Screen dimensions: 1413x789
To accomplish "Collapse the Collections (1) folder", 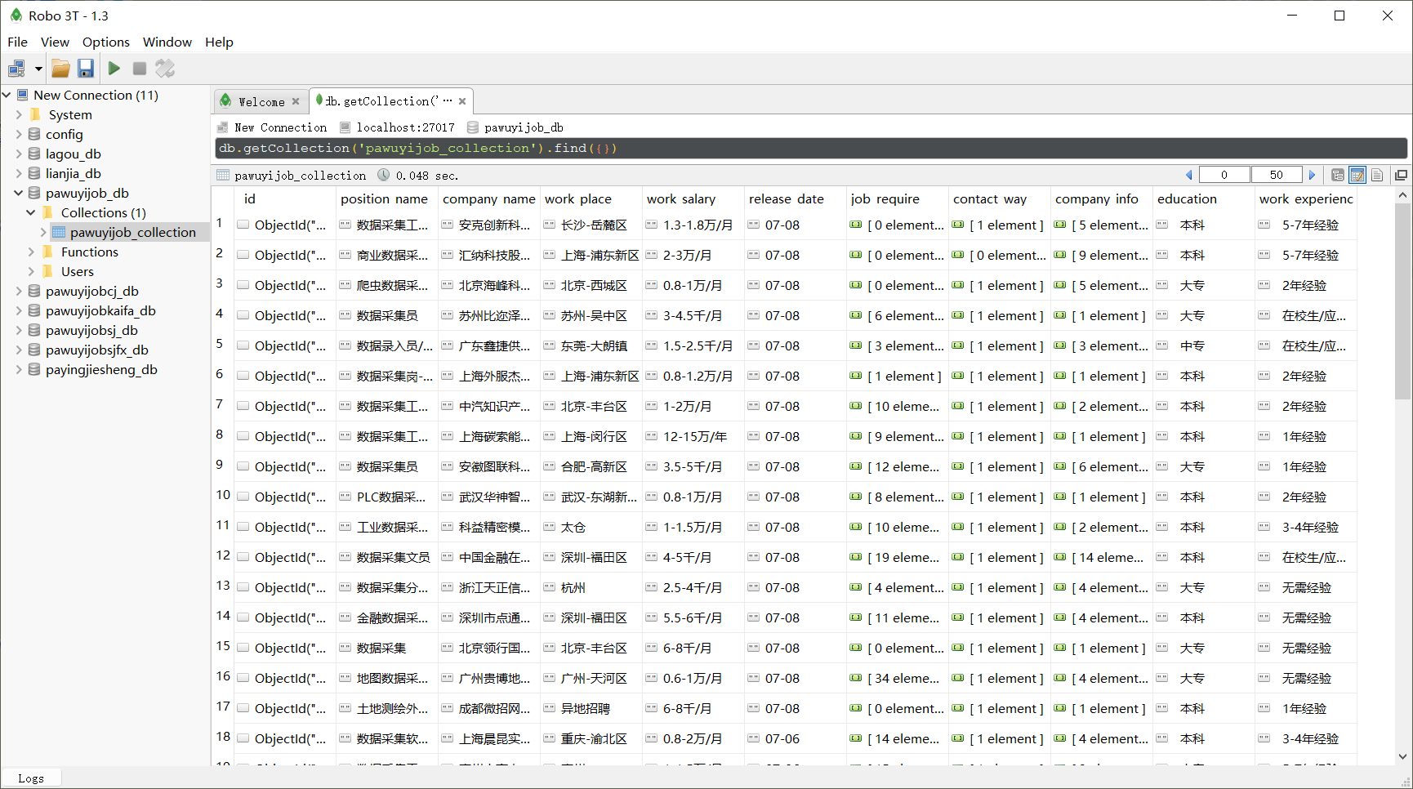I will coord(31,212).
